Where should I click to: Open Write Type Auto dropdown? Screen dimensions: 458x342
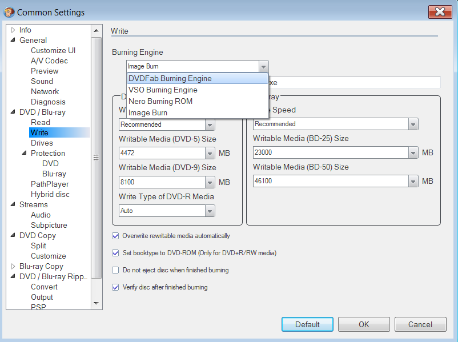[x=210, y=211]
